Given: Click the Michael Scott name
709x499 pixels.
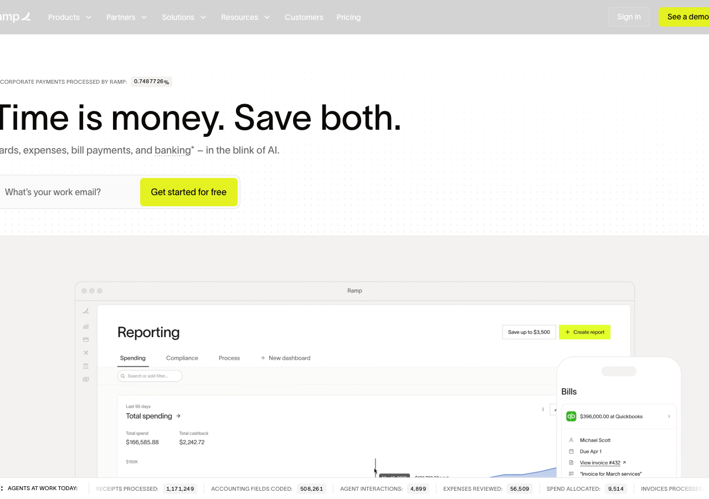Looking at the screenshot, I should (595, 440).
